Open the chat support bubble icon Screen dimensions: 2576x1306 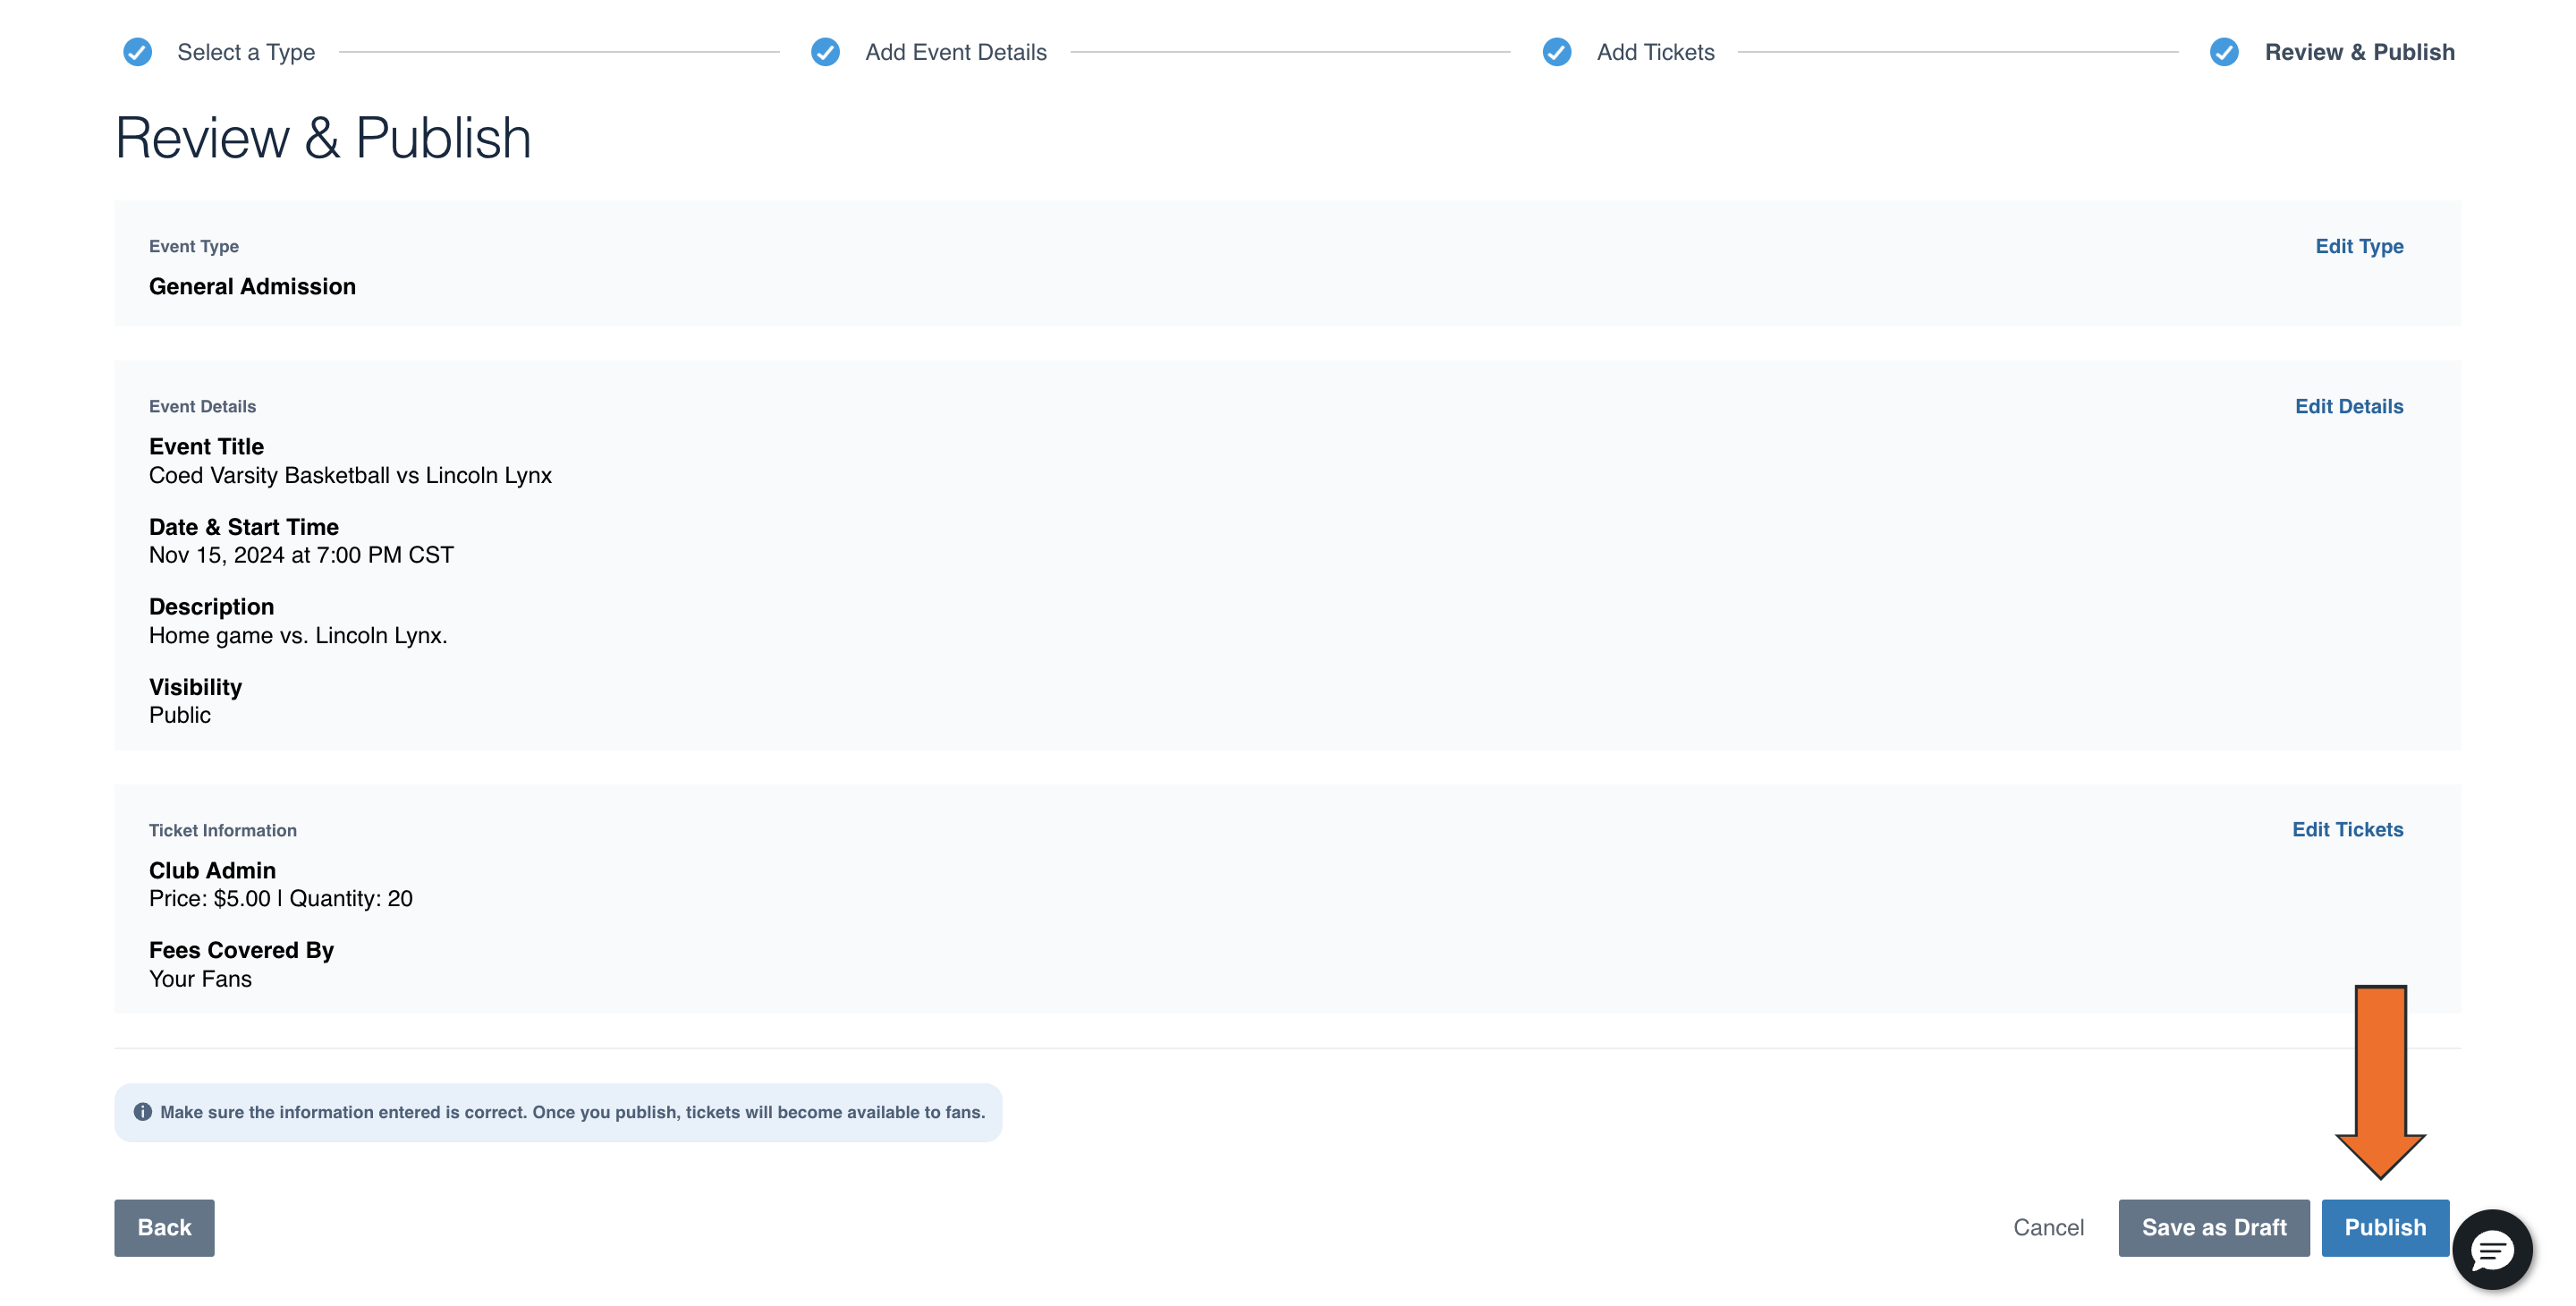2491,1249
